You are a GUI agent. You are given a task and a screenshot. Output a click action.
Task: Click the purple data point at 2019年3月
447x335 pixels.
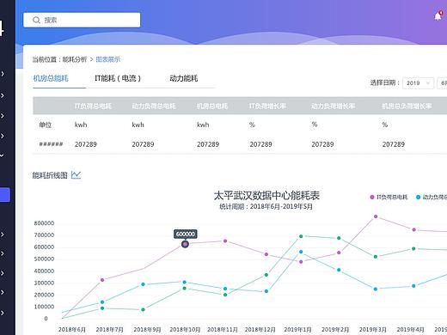376,216
